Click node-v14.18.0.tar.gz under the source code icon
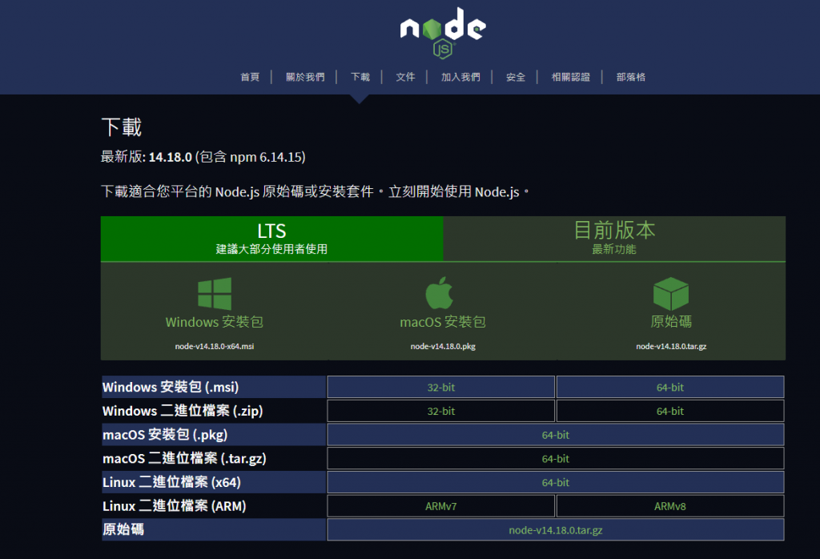The height and width of the screenshot is (559, 820). pyautogui.click(x=671, y=346)
